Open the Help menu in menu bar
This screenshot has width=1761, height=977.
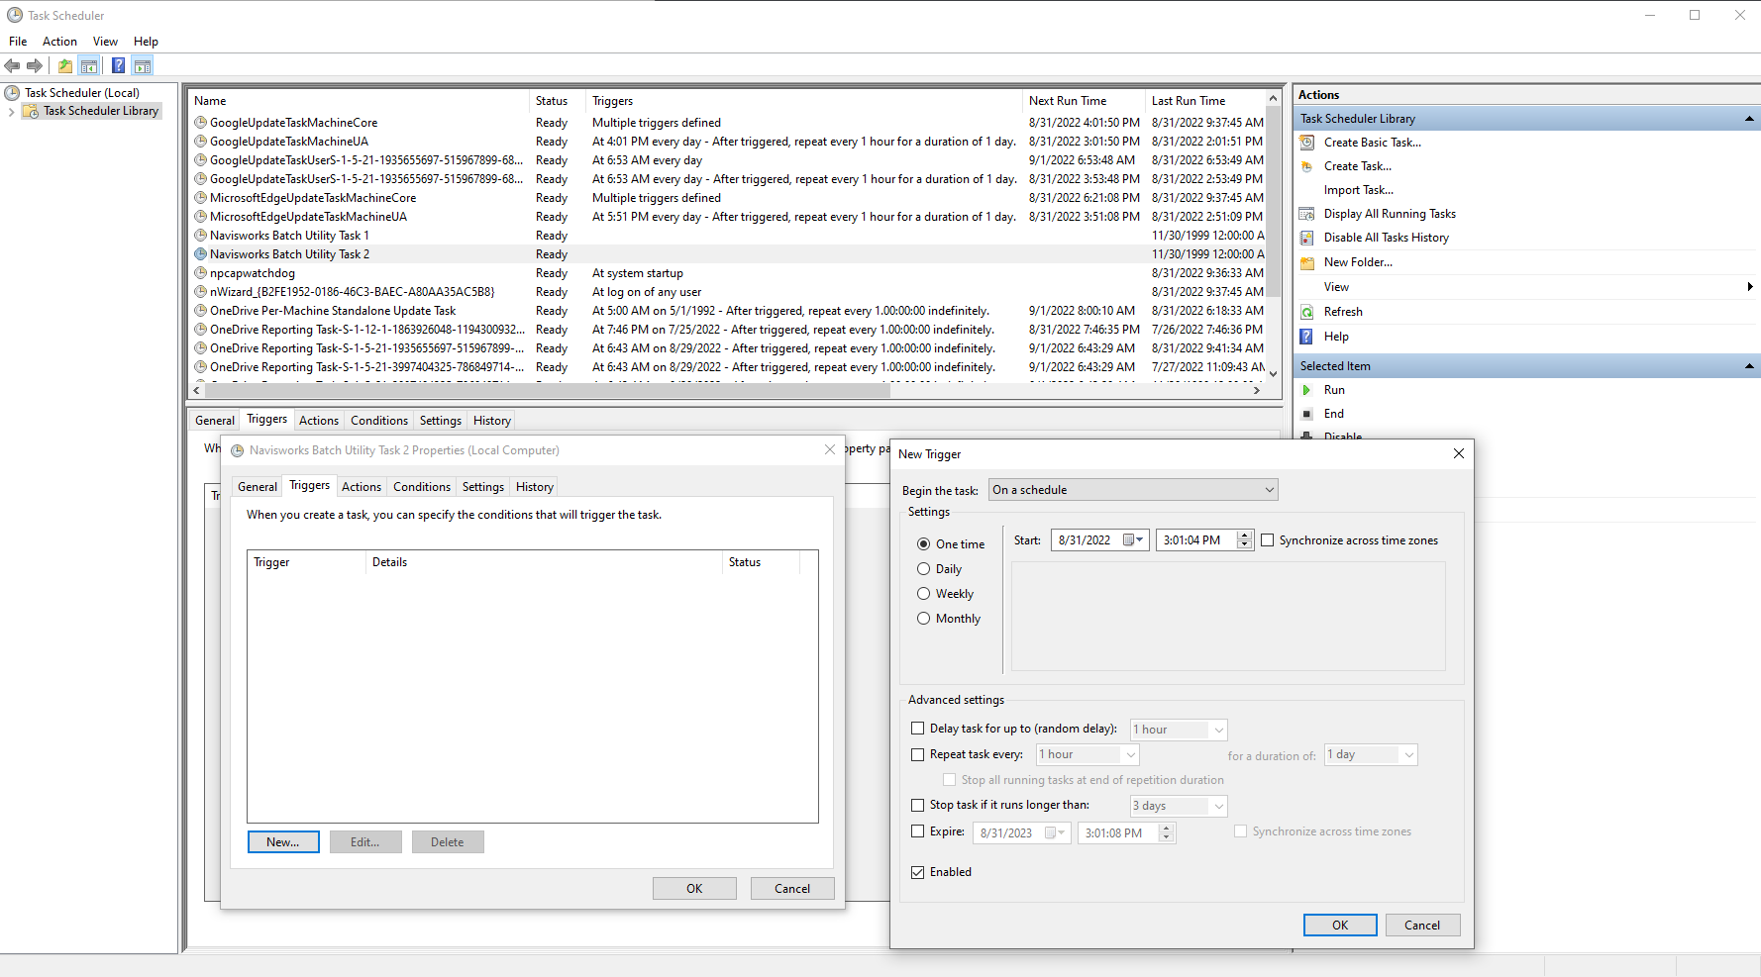[146, 42]
